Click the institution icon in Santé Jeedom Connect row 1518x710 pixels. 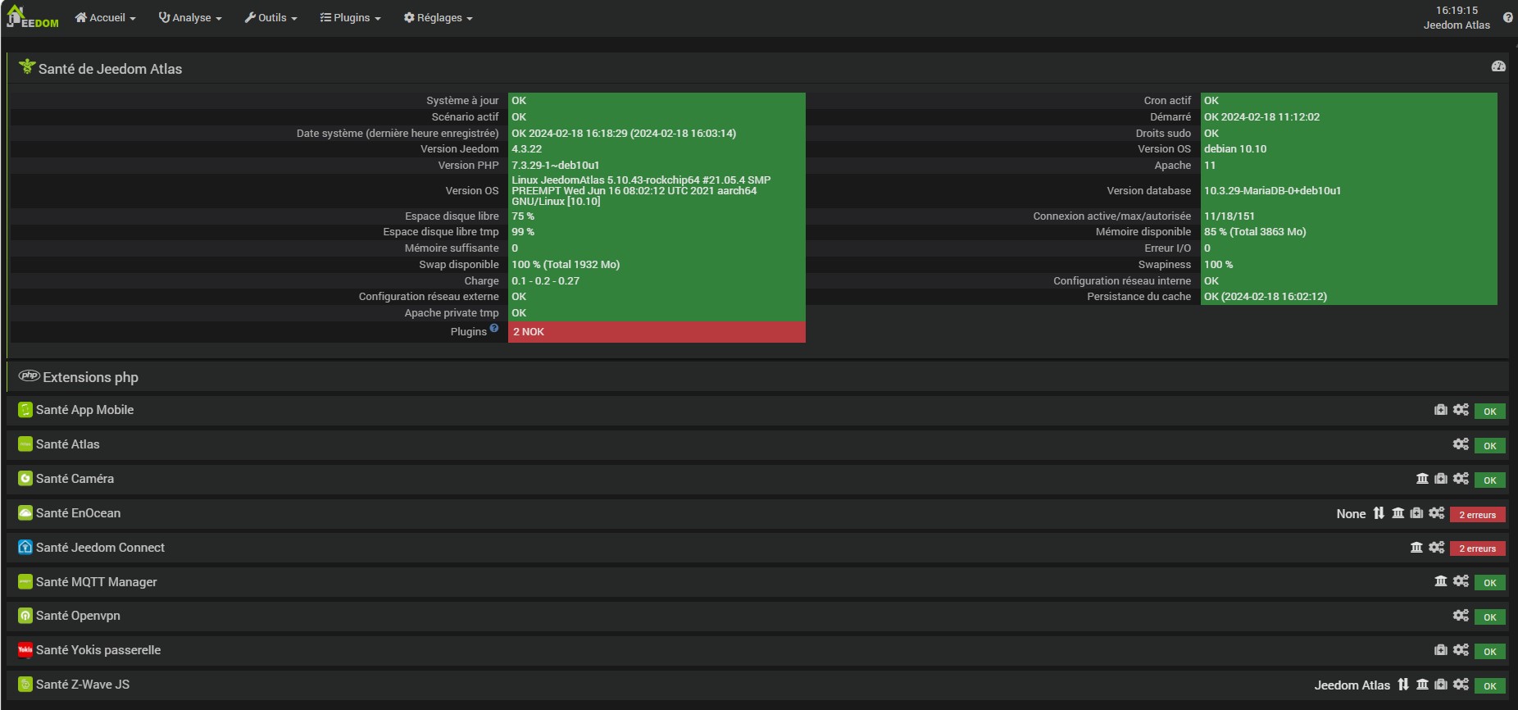tap(1416, 548)
